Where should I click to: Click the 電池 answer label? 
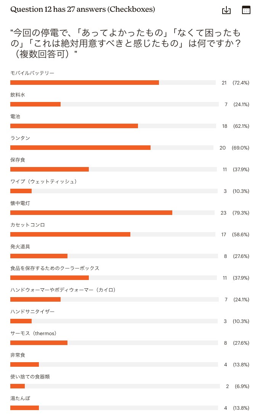tap(15, 116)
